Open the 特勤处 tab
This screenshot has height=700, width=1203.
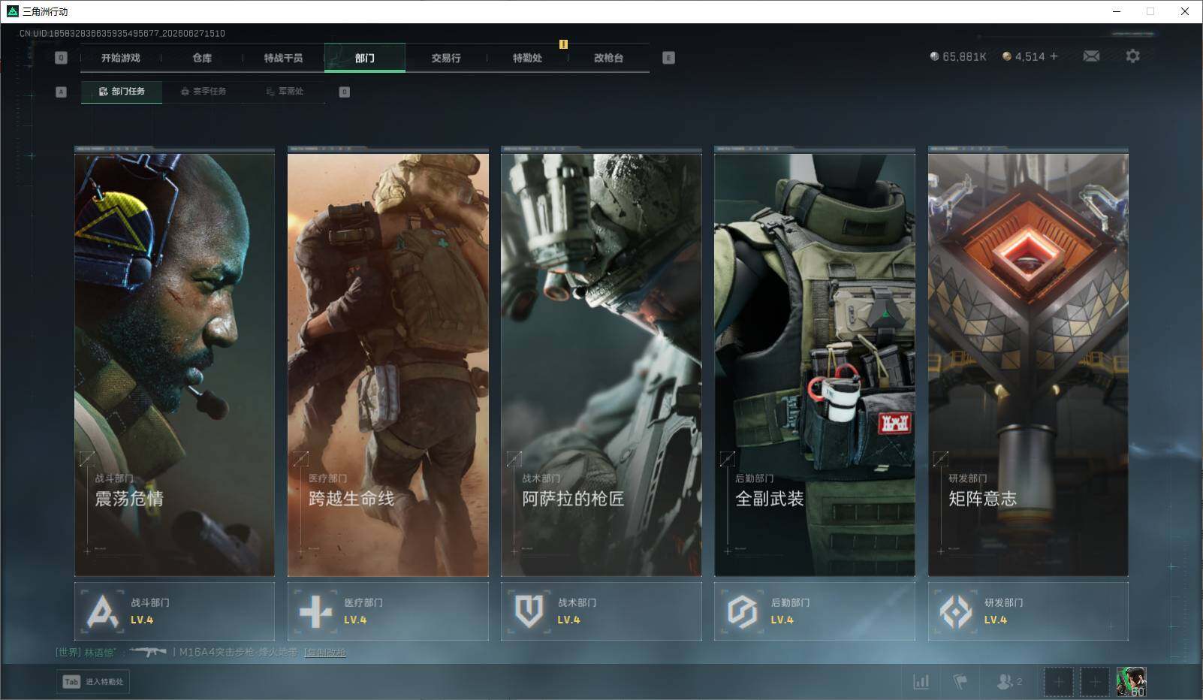click(527, 58)
